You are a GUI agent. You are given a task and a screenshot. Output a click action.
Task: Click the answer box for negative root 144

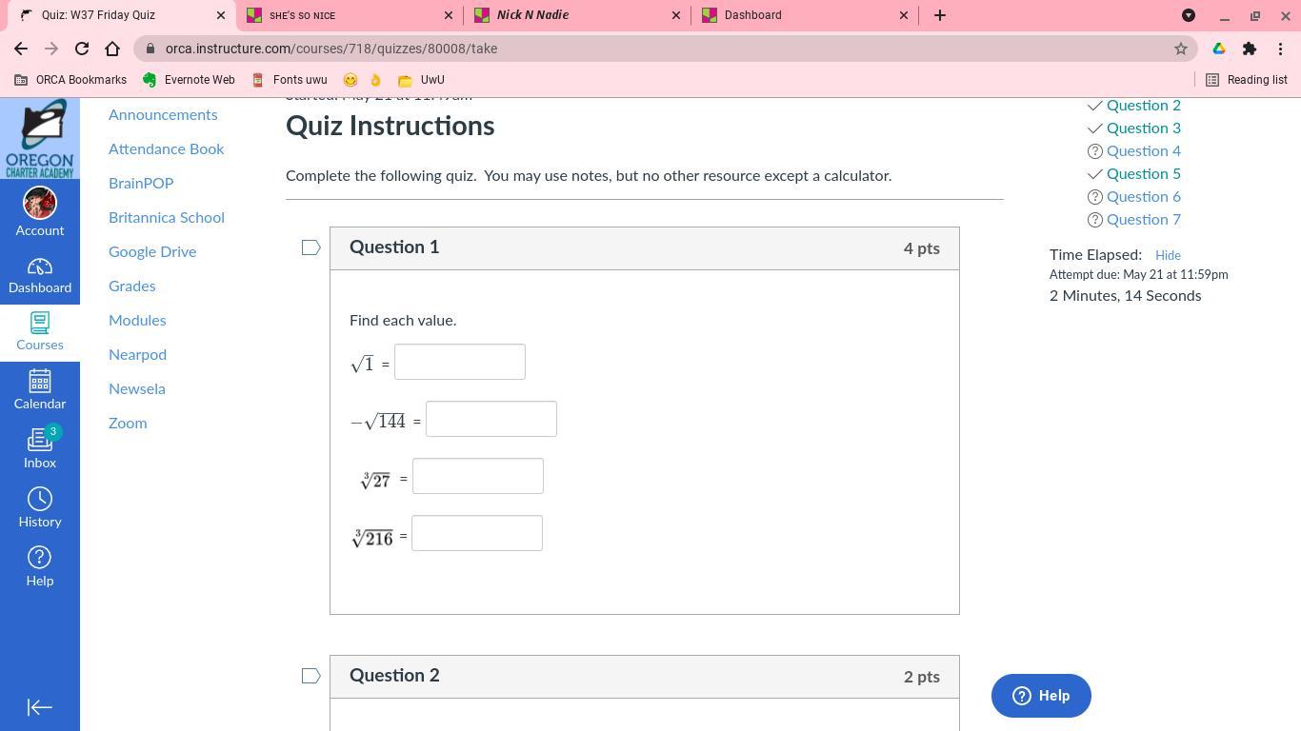[x=491, y=419]
